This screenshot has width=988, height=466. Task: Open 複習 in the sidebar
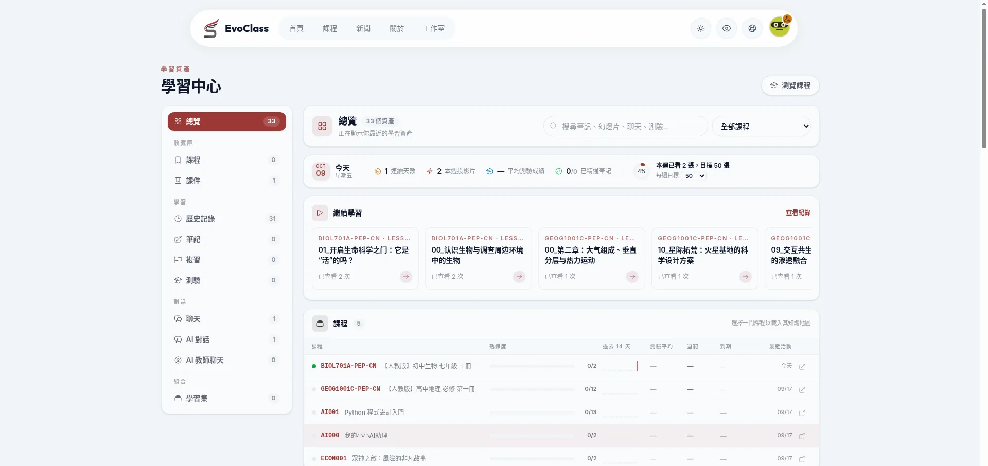tap(227, 260)
